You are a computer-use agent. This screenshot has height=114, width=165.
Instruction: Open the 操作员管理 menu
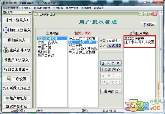pyautogui.click(x=72, y=8)
